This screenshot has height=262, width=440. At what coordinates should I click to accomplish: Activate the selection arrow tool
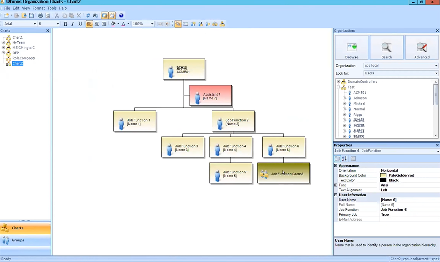(x=178, y=24)
